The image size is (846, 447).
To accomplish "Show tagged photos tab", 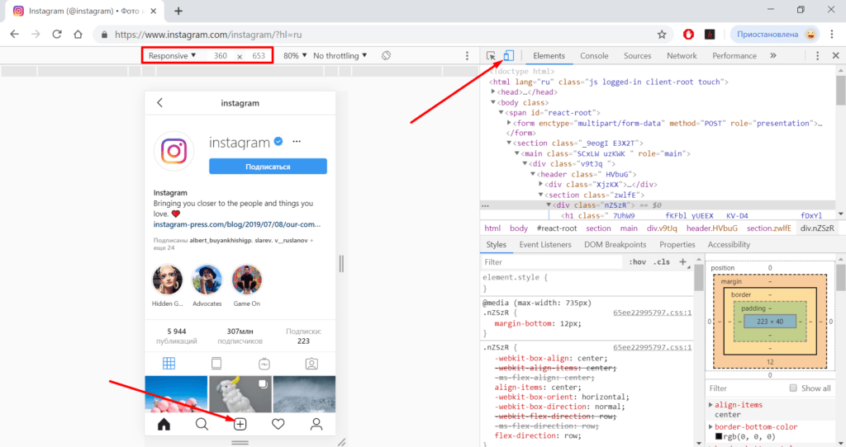I will click(311, 364).
